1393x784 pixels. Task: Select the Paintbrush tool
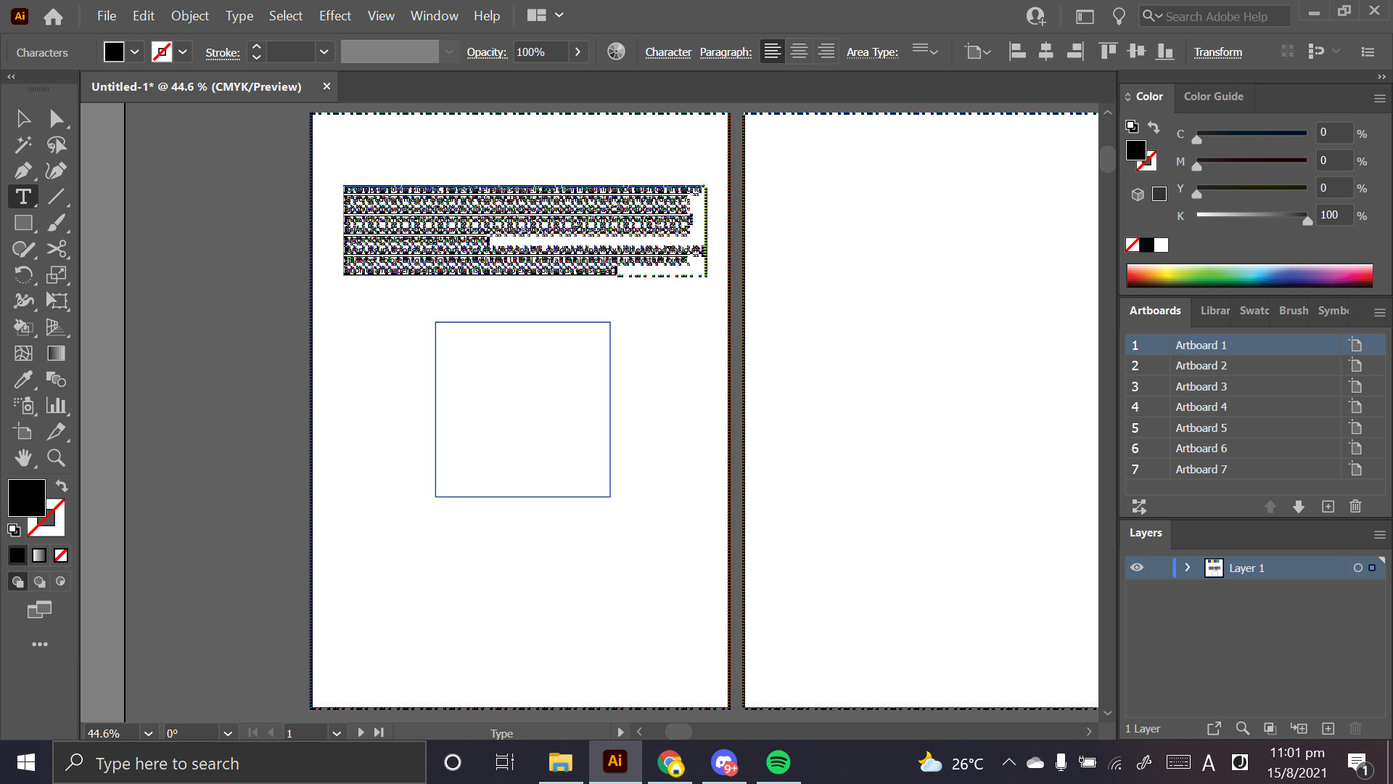point(56,223)
